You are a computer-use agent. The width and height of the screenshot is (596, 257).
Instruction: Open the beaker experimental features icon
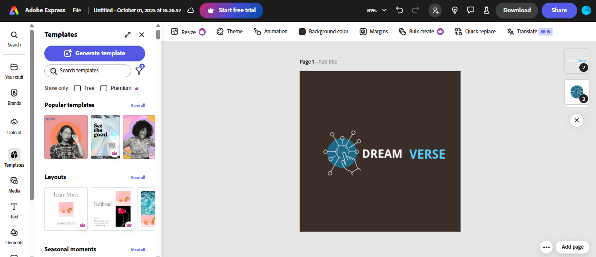[x=486, y=10]
